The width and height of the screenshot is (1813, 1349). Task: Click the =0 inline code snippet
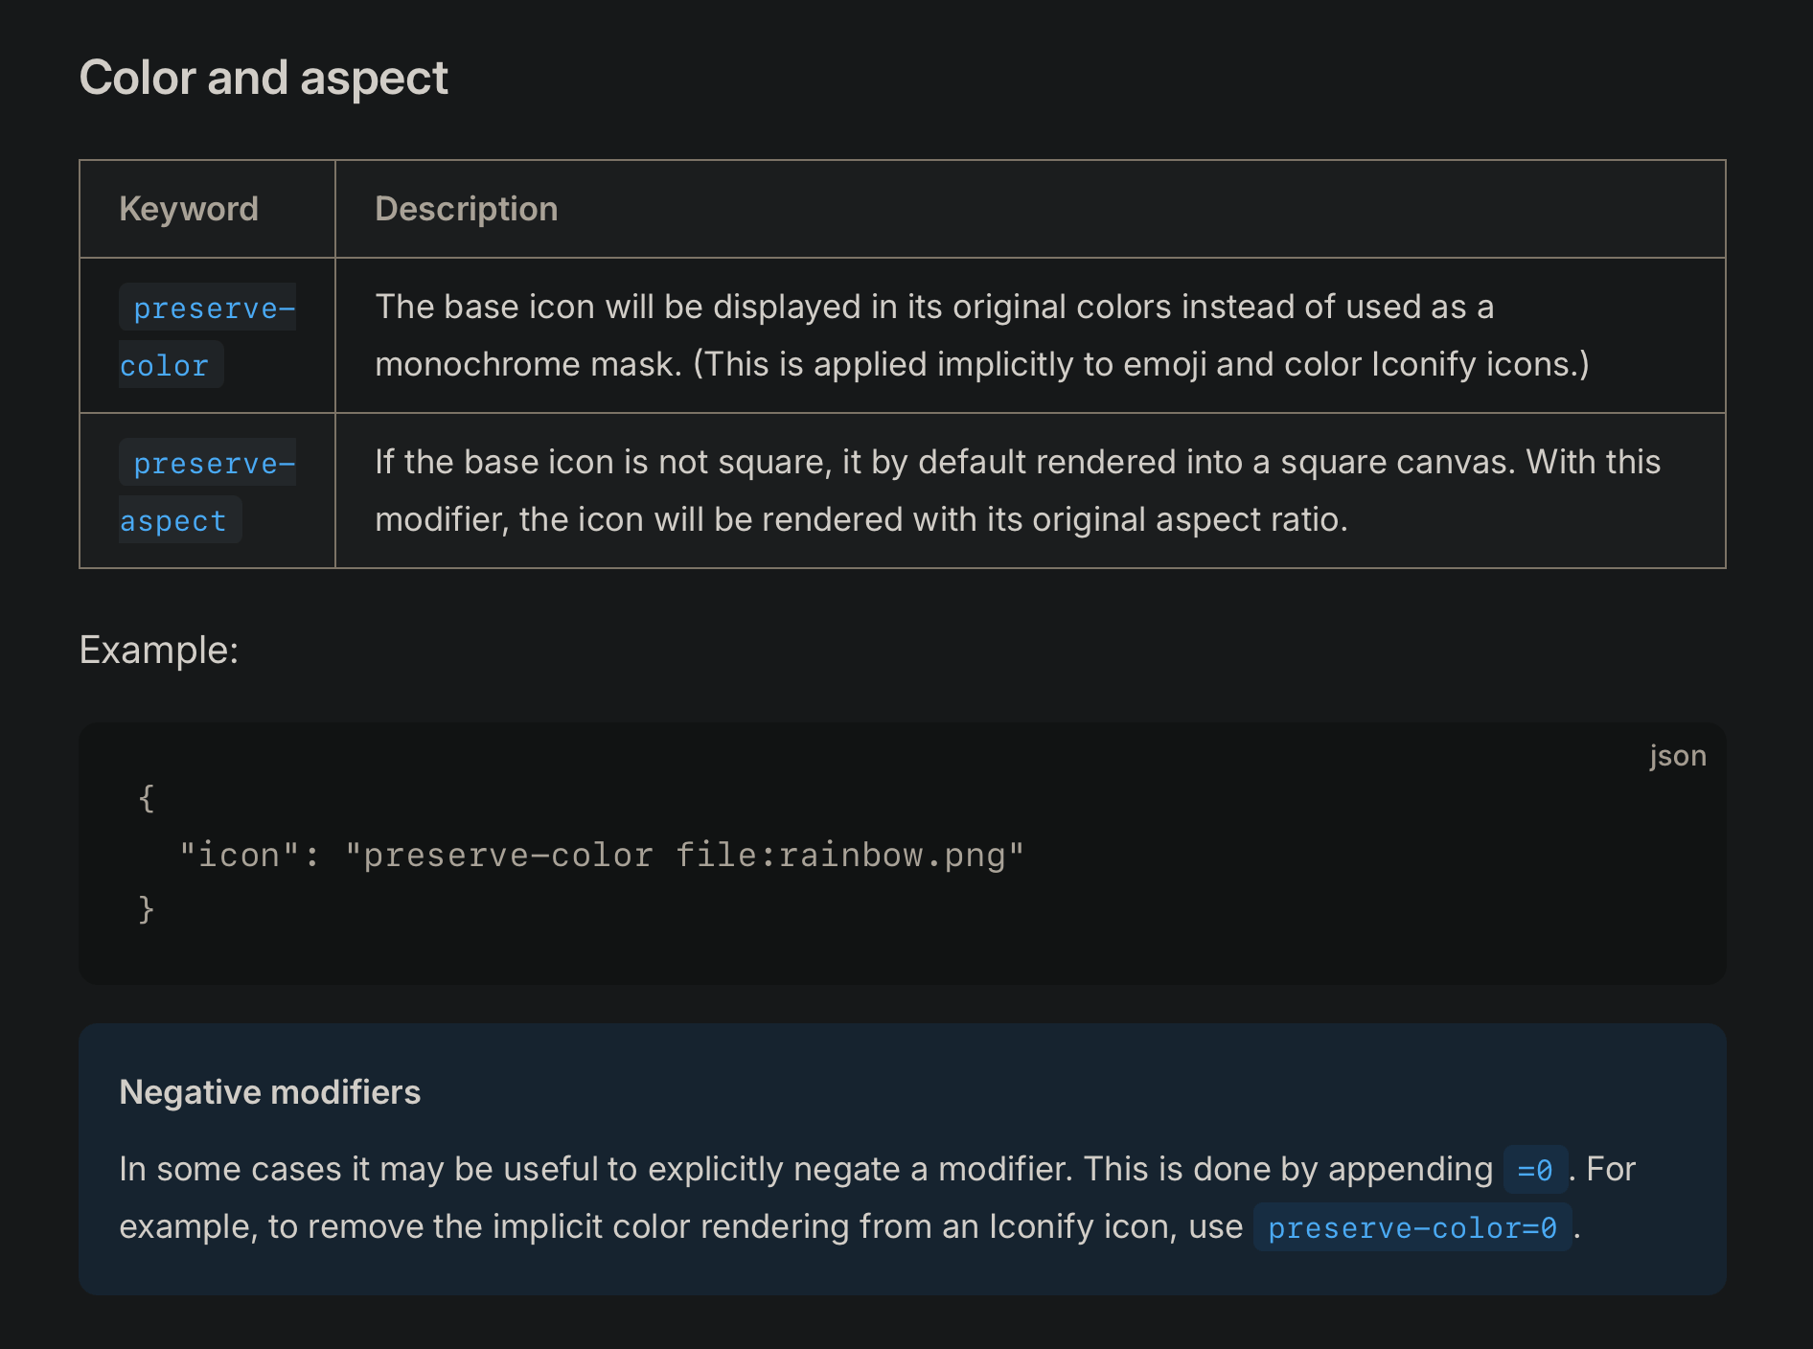[x=1535, y=1170]
